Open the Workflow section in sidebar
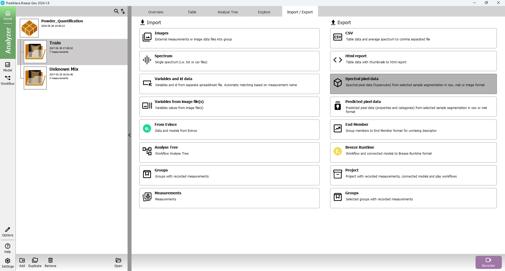The width and height of the screenshot is (505, 271). point(8,80)
